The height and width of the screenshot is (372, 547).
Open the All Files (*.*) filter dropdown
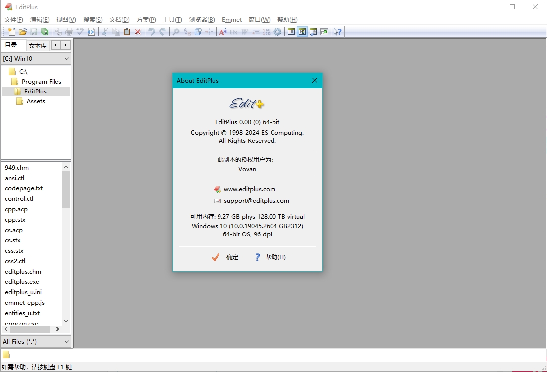pos(36,342)
